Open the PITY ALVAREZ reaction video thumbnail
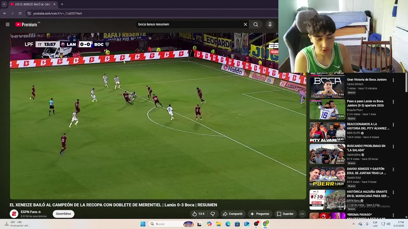 (327, 132)
